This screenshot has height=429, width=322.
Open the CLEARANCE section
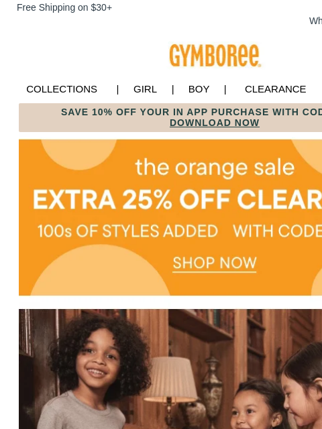click(275, 89)
